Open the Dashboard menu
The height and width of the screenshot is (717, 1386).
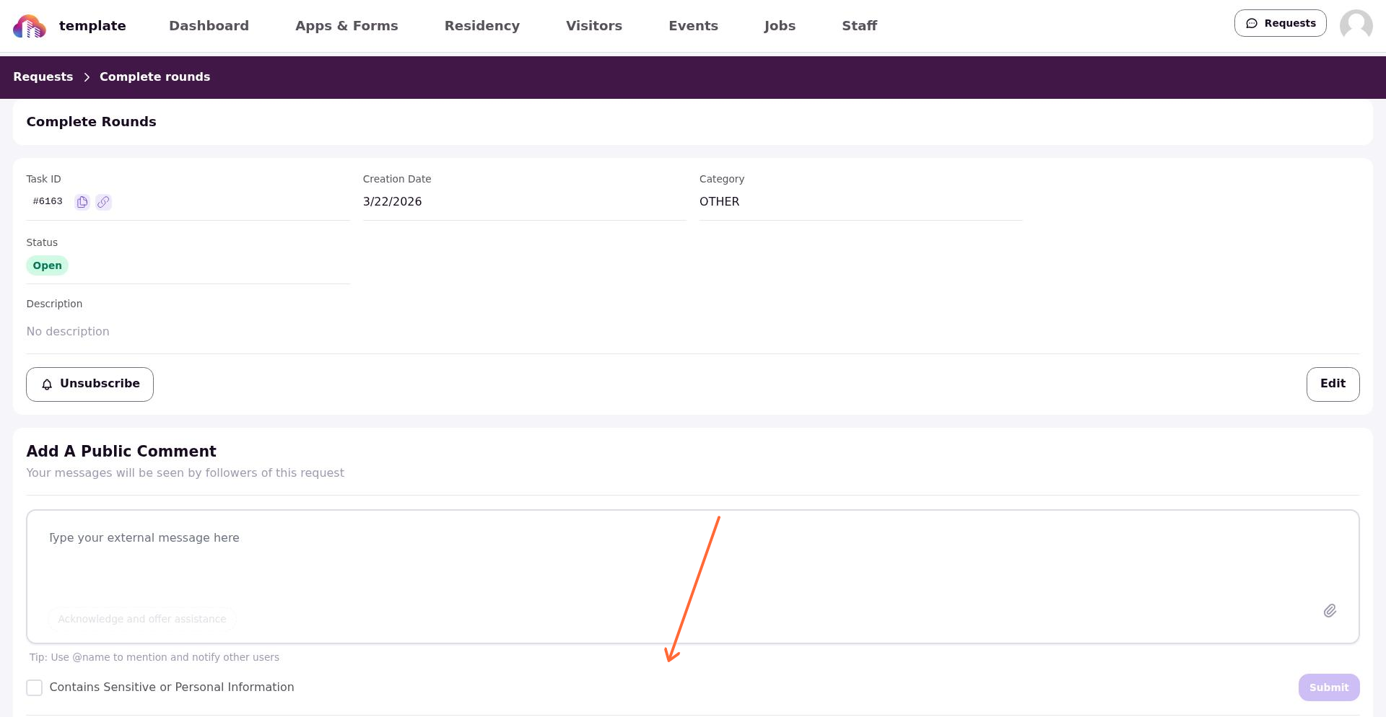coord(209,26)
